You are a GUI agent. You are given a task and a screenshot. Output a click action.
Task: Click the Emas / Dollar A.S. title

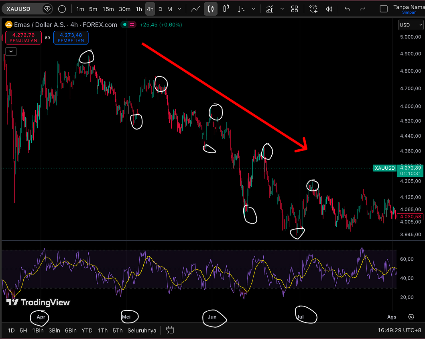click(x=40, y=24)
